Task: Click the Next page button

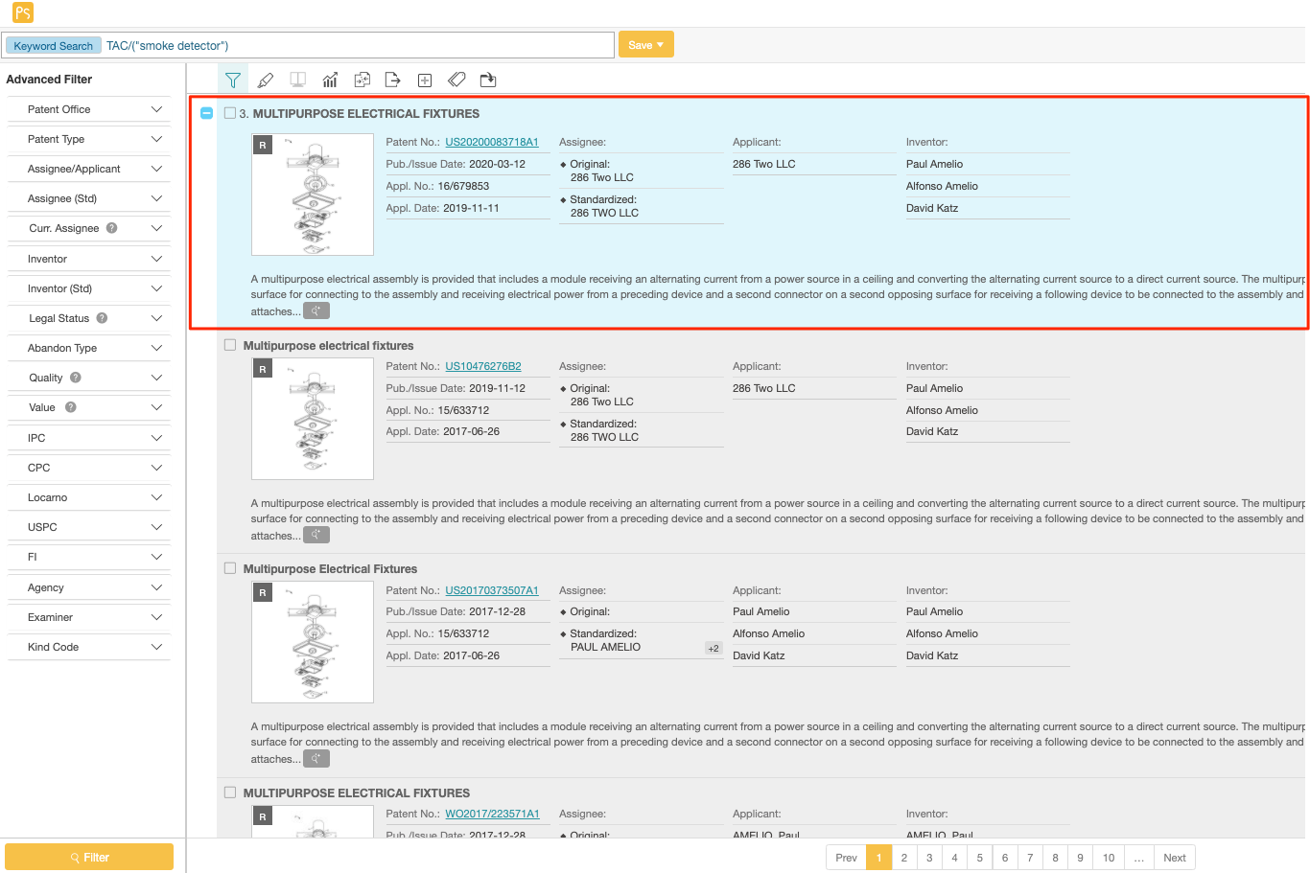Action: pyautogui.click(x=1175, y=858)
